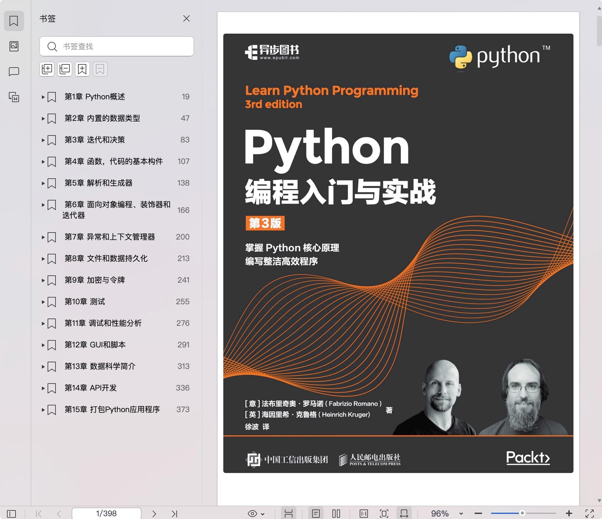Open 第14章 API开发
The width and height of the screenshot is (602, 519).
click(91, 388)
